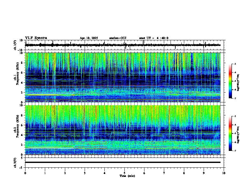Viewport: 252px width, 194px height.
Task: Click inside the ch.2 spectrogram panel
Action: (x=123, y=130)
